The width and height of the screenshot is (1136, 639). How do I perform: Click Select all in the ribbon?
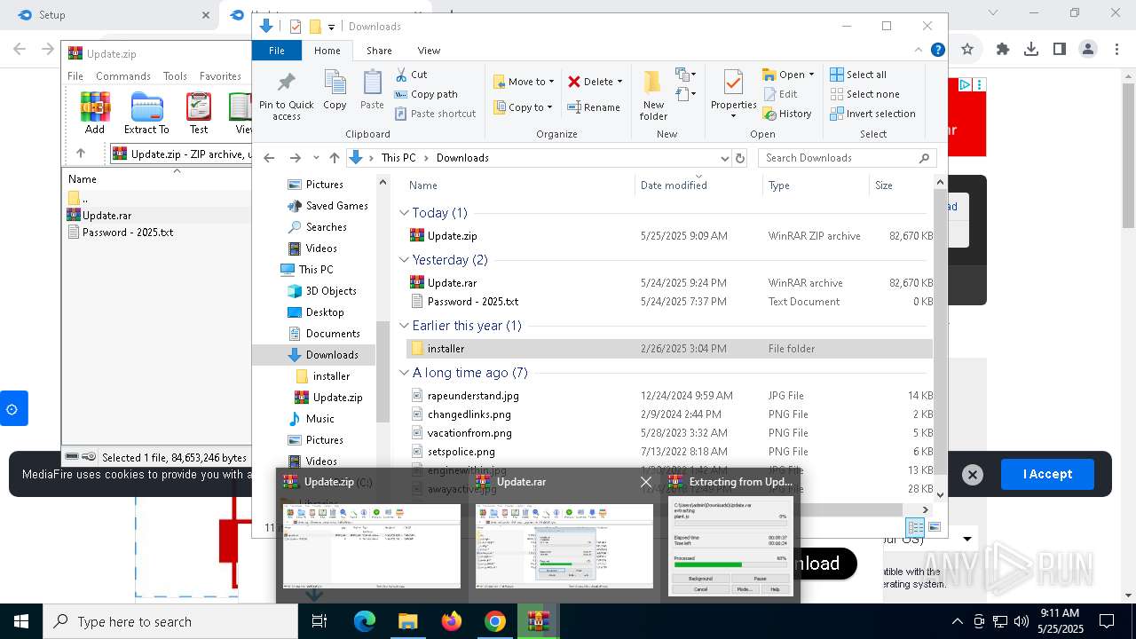point(858,75)
